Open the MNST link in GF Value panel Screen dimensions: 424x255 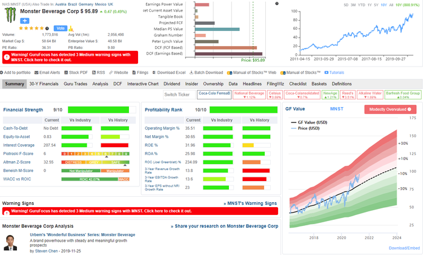click(337, 108)
